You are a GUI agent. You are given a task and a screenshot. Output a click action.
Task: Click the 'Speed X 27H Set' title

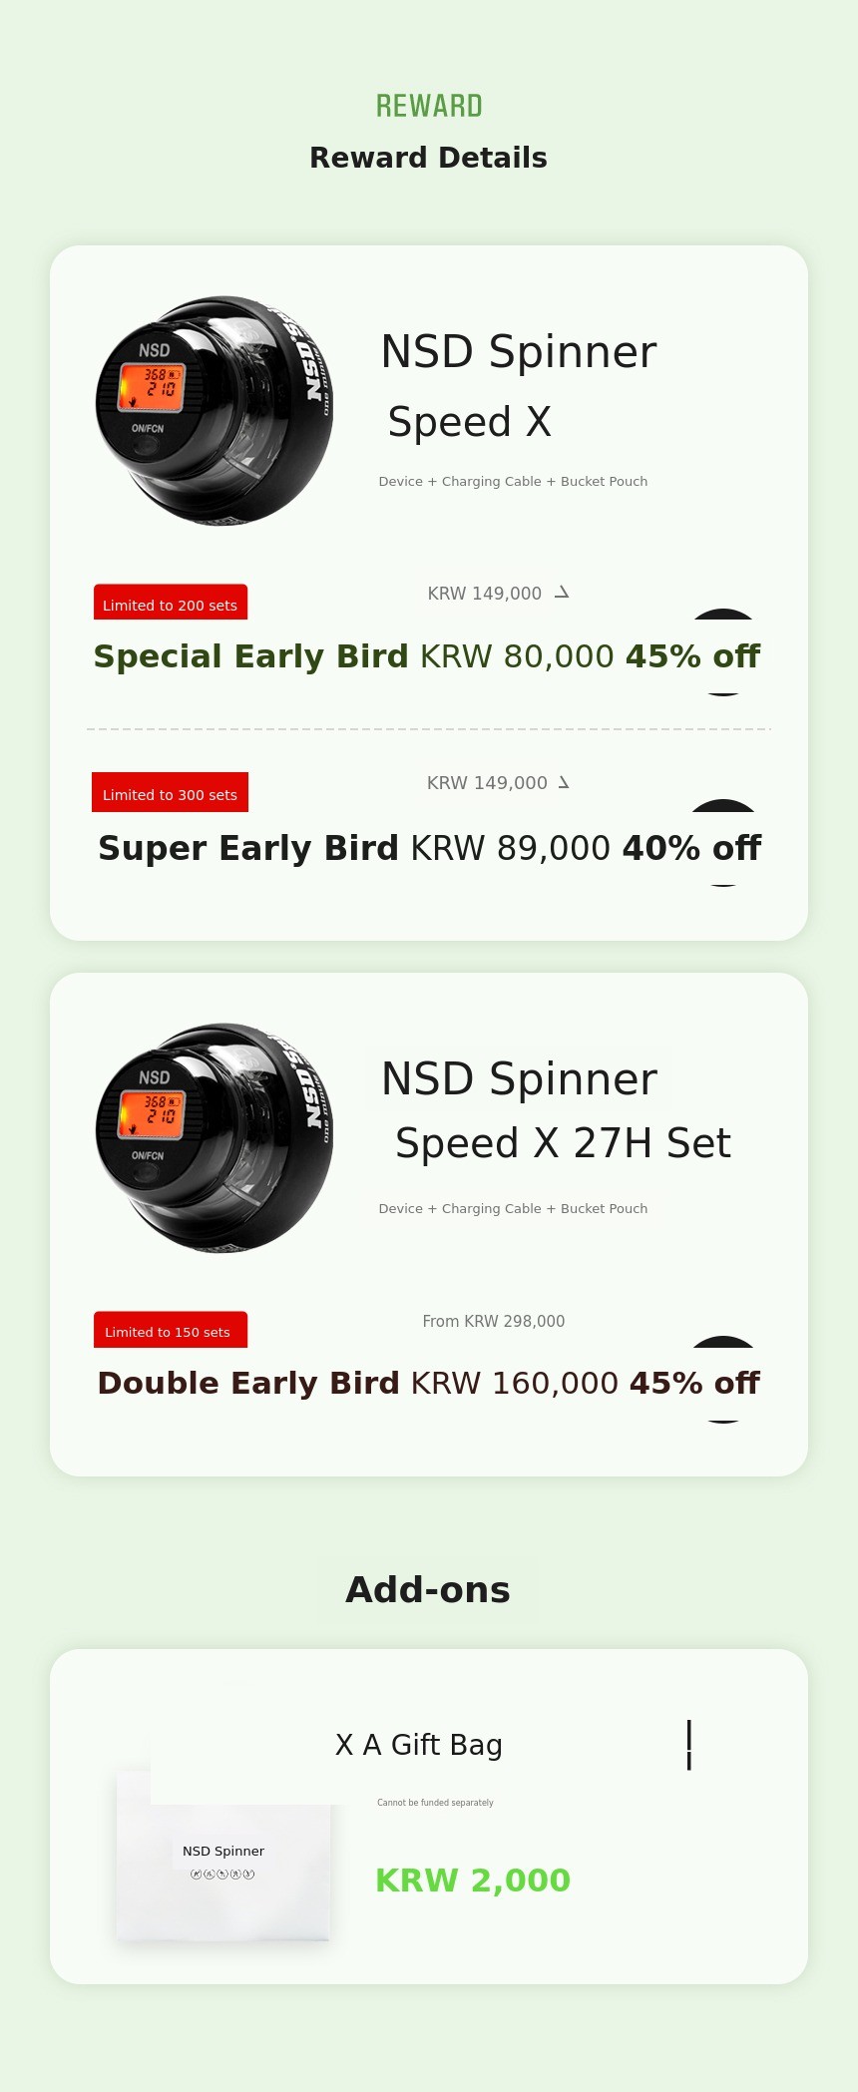pos(563,1143)
